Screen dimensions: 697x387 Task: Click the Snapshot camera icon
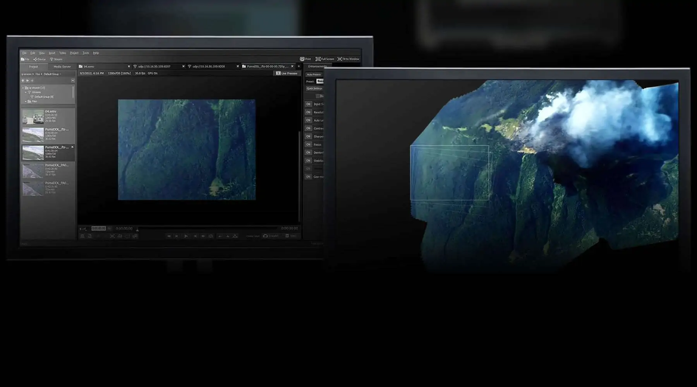pos(265,236)
